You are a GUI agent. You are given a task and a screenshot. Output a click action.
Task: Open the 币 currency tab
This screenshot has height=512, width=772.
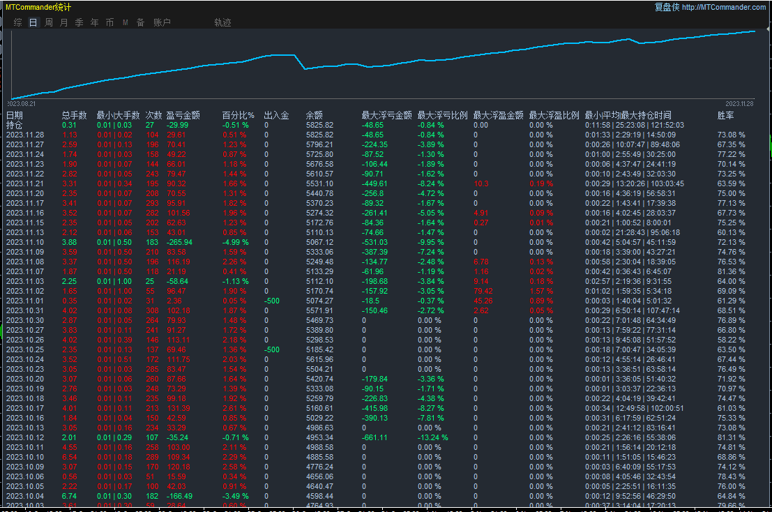109,22
